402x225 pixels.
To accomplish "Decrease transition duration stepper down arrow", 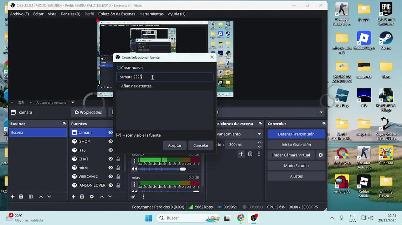I will point(259,147).
